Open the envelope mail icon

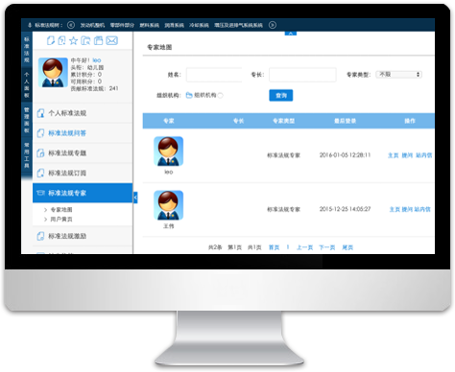click(x=112, y=40)
